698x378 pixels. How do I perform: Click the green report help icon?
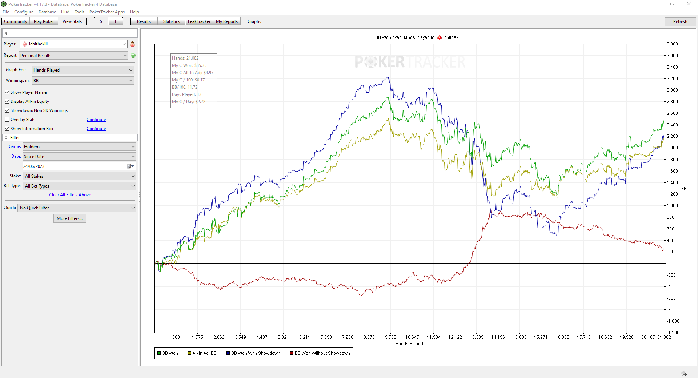(133, 56)
